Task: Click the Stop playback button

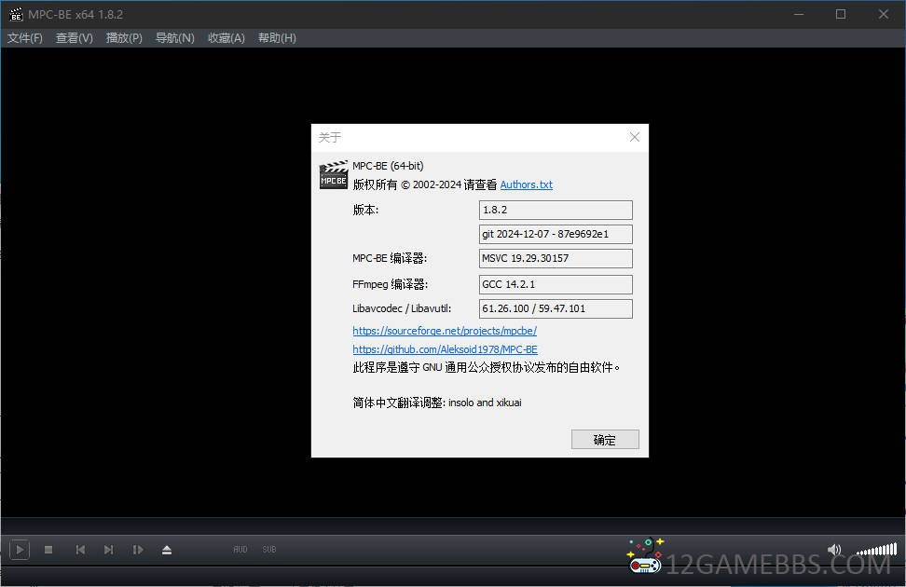Action: click(x=48, y=550)
